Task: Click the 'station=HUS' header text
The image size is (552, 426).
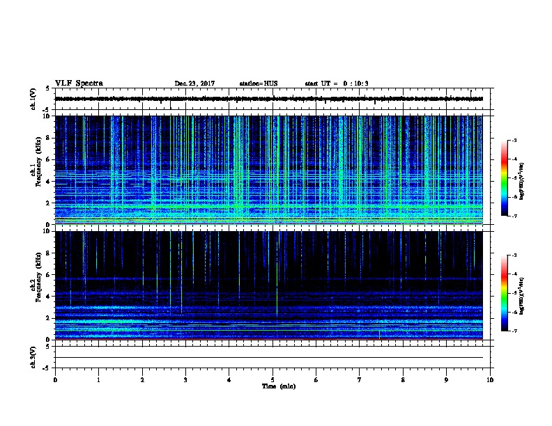Action: click(x=259, y=84)
